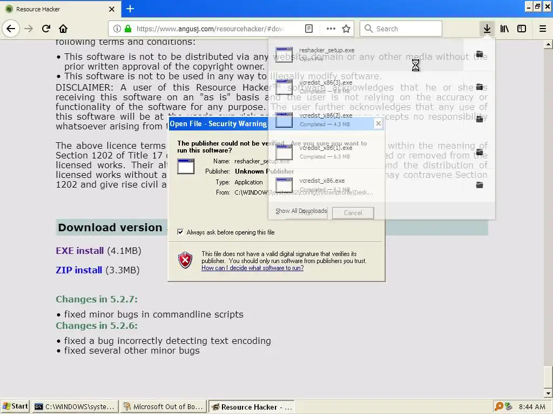Open page actions three-dot menu
553x414 pixels.
[x=331, y=29]
